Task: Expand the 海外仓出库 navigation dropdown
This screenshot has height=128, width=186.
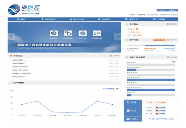Action: [x=50, y=19]
